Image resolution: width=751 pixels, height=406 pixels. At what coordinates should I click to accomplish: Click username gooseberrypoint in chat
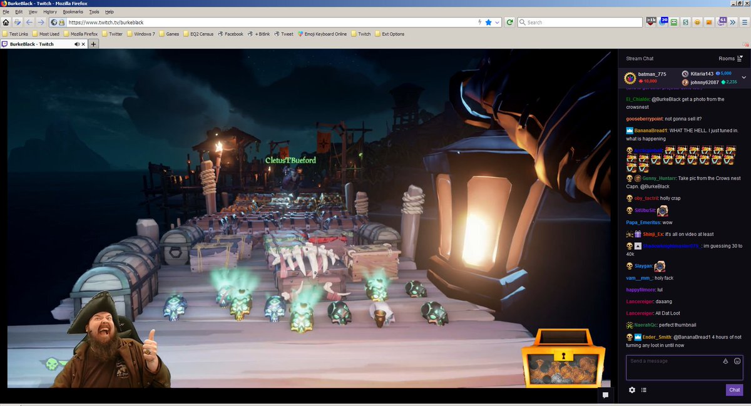tap(644, 119)
